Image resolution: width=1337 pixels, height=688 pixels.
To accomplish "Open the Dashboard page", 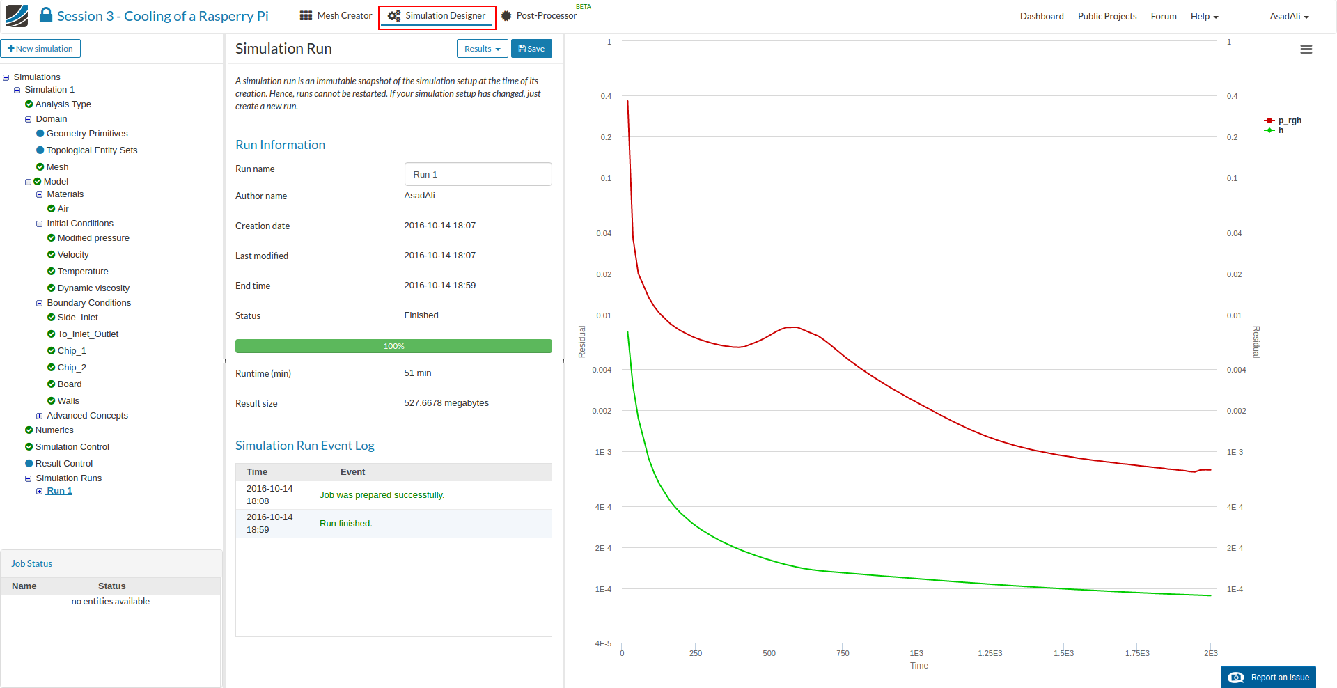I will (1042, 16).
